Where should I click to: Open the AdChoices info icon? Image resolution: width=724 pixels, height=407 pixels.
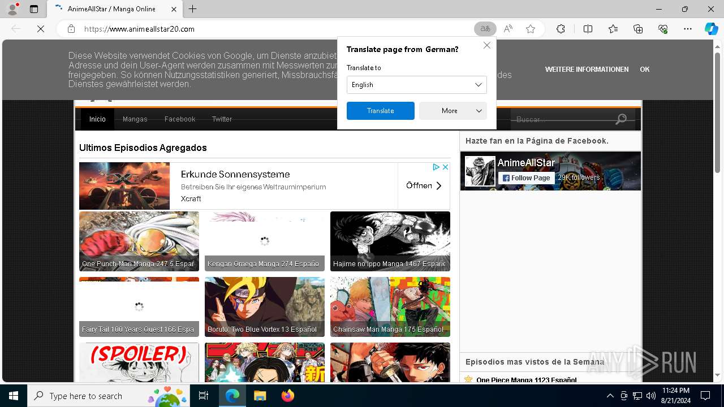click(x=436, y=167)
